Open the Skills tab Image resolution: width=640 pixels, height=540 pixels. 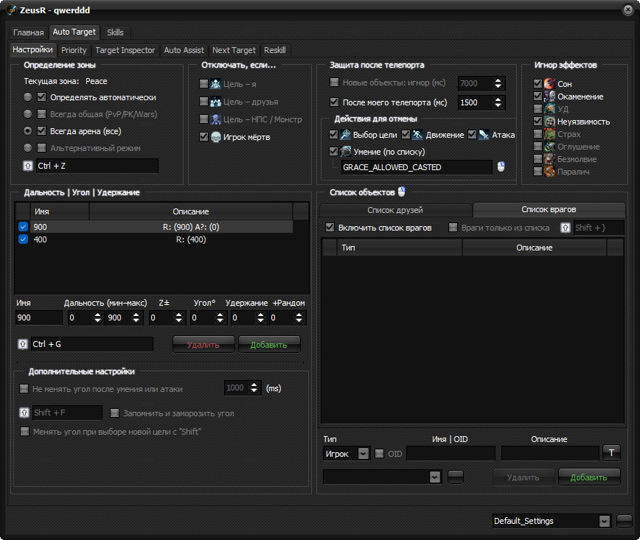[115, 32]
